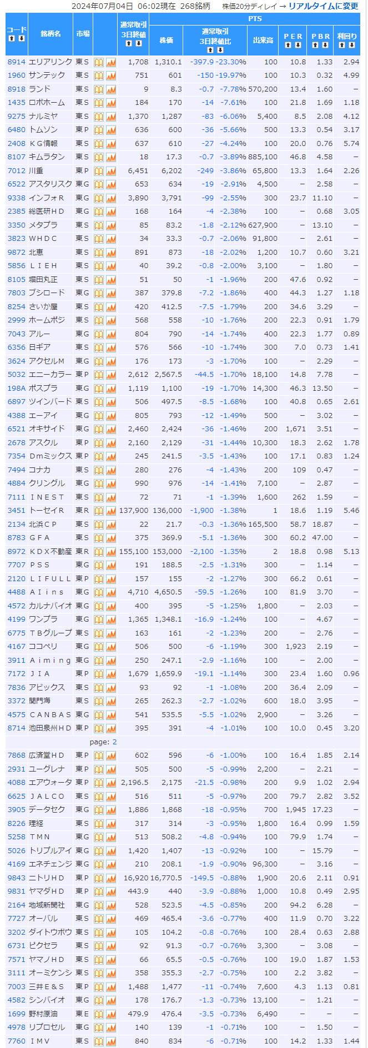Sort by code ascending using up arrow
Screen dimensions: 368x1048
click(x=12, y=38)
